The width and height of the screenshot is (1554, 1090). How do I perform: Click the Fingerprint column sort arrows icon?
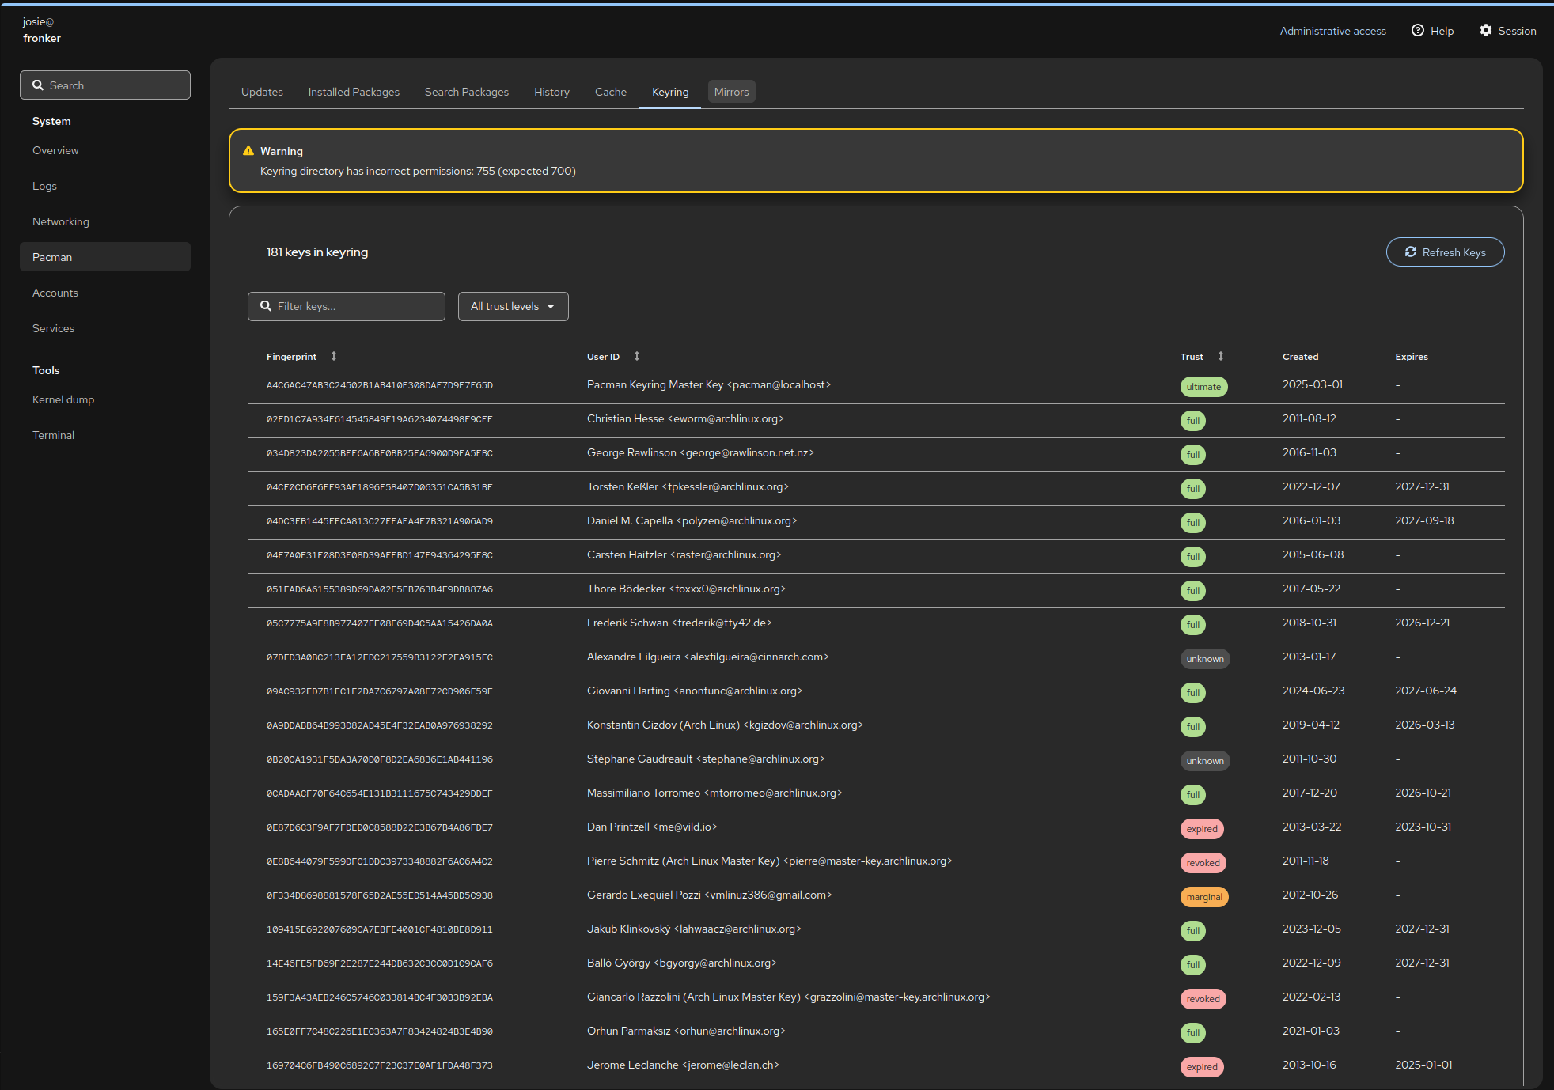[334, 356]
